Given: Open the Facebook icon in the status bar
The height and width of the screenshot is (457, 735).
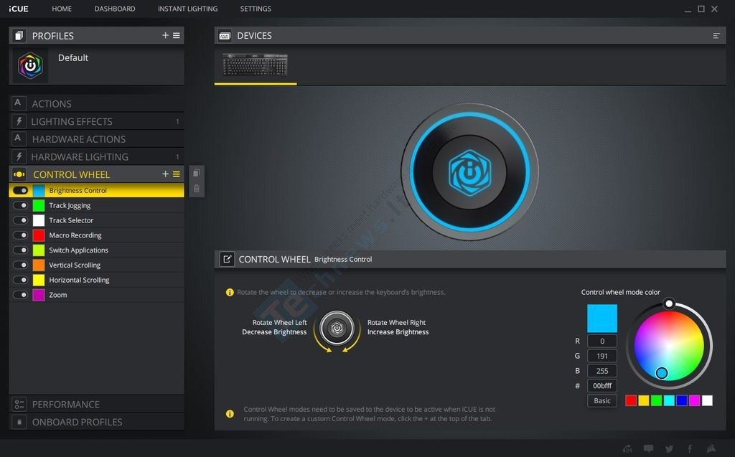Looking at the screenshot, I should (x=690, y=448).
